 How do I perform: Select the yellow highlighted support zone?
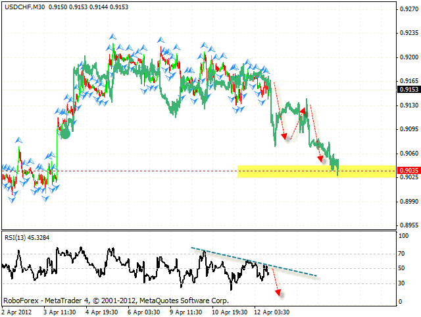(x=316, y=171)
